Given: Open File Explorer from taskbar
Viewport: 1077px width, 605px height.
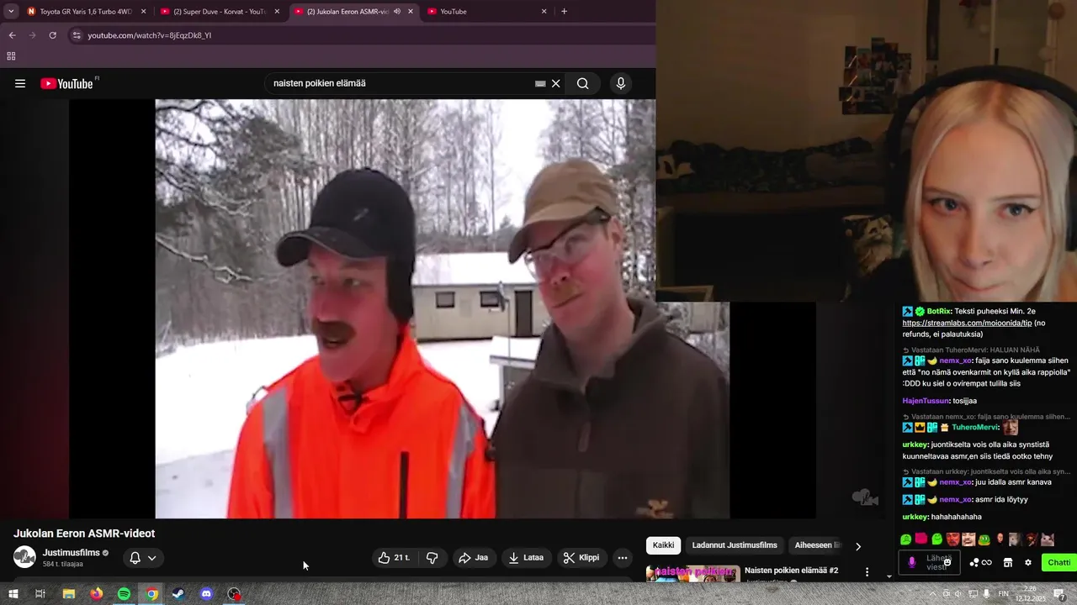Looking at the screenshot, I should click(69, 594).
